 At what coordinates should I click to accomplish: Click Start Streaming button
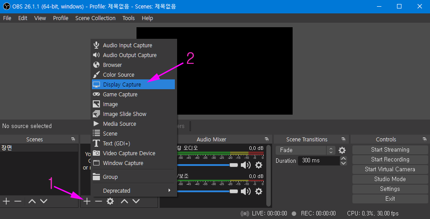pyautogui.click(x=390, y=150)
